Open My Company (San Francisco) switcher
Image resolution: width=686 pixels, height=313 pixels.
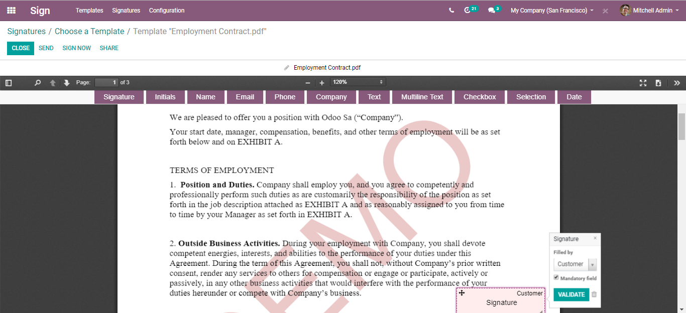click(x=551, y=11)
